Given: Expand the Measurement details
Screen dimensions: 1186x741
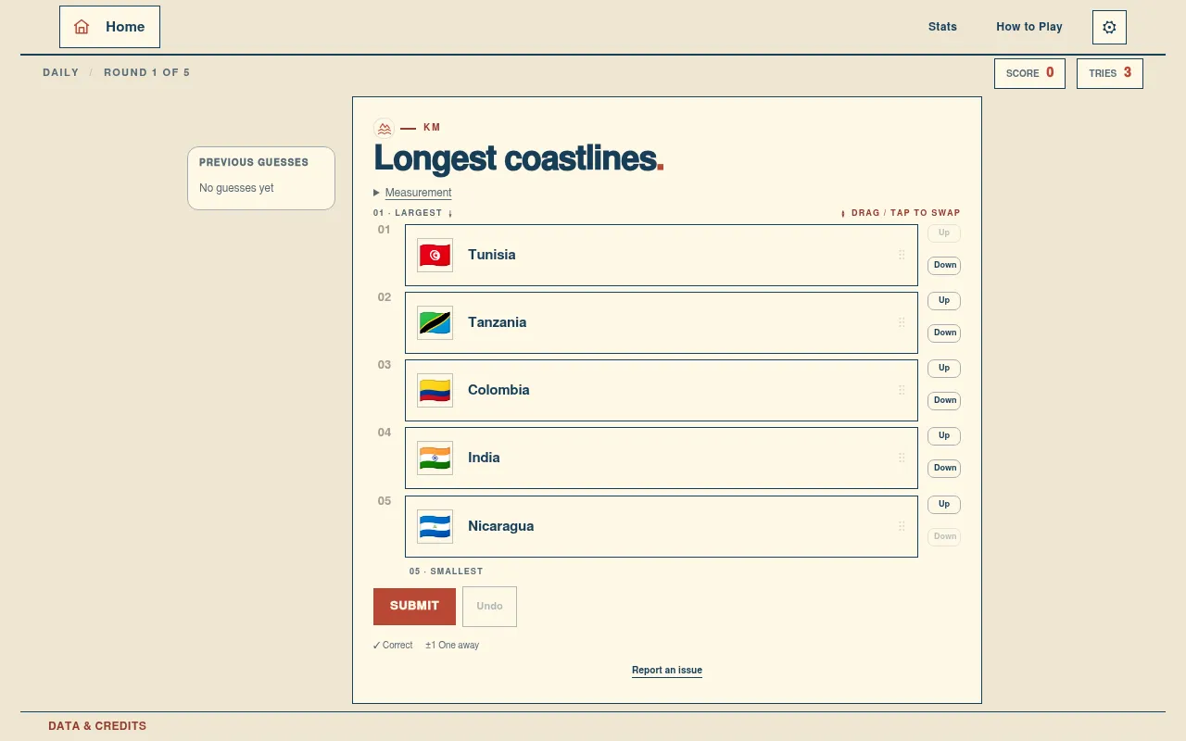Looking at the screenshot, I should (x=412, y=193).
